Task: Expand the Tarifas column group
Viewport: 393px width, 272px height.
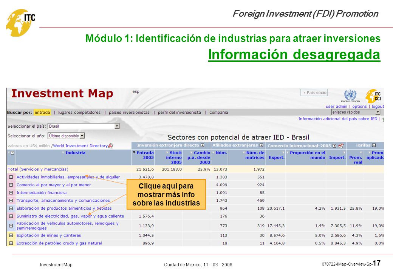Action: pyautogui.click(x=374, y=145)
